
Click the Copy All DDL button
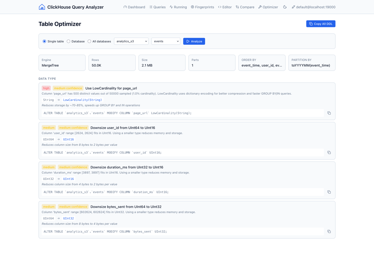(x=321, y=24)
